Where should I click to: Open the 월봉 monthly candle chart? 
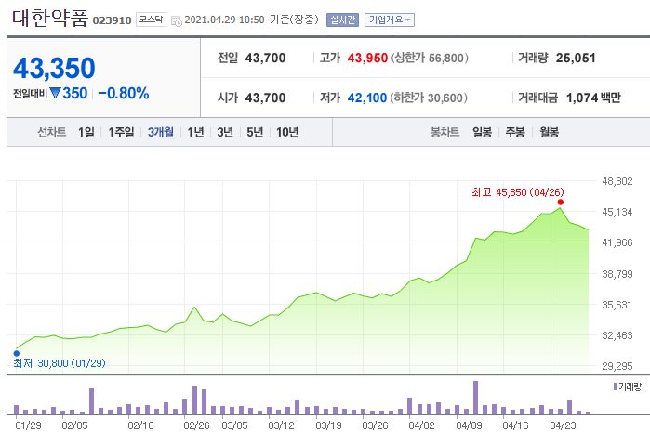[549, 132]
